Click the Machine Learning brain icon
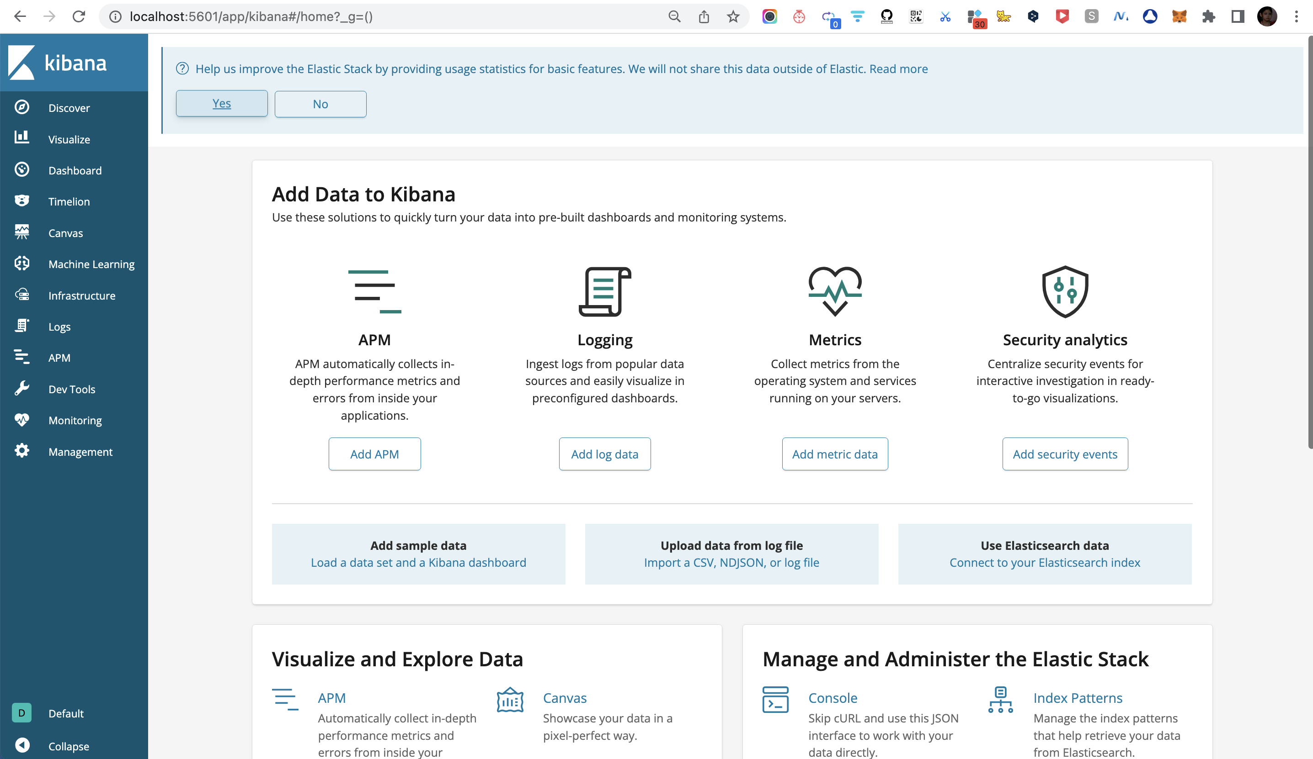This screenshot has height=759, width=1313. pyautogui.click(x=22, y=264)
